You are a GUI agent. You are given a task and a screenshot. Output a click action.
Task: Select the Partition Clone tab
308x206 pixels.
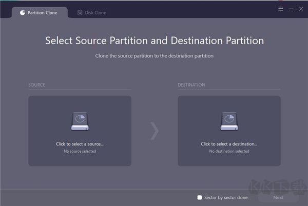click(x=43, y=13)
